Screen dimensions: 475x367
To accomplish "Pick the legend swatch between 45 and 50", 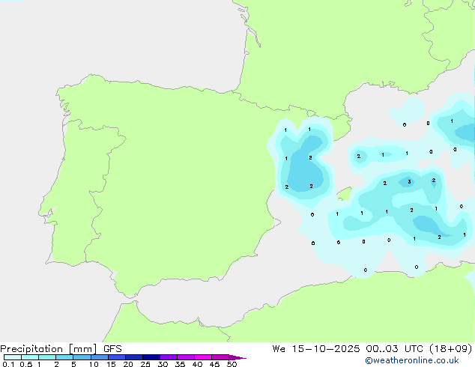I will tap(220, 357).
